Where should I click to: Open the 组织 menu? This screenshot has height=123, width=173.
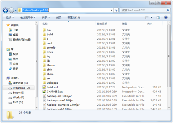coord(10,17)
